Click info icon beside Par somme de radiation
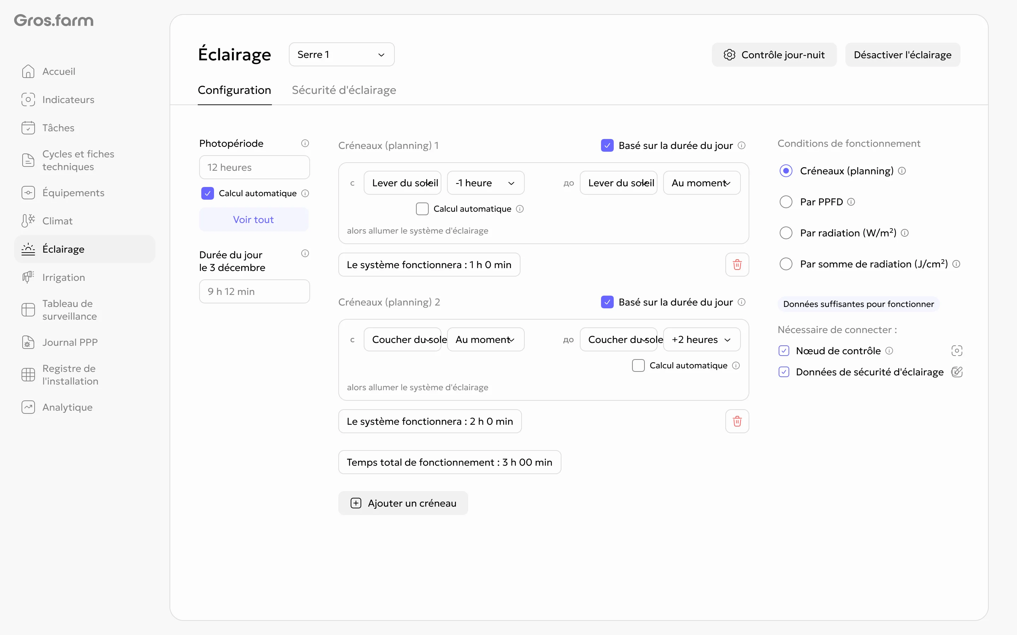Screen dimensions: 1017x635 (x=956, y=264)
